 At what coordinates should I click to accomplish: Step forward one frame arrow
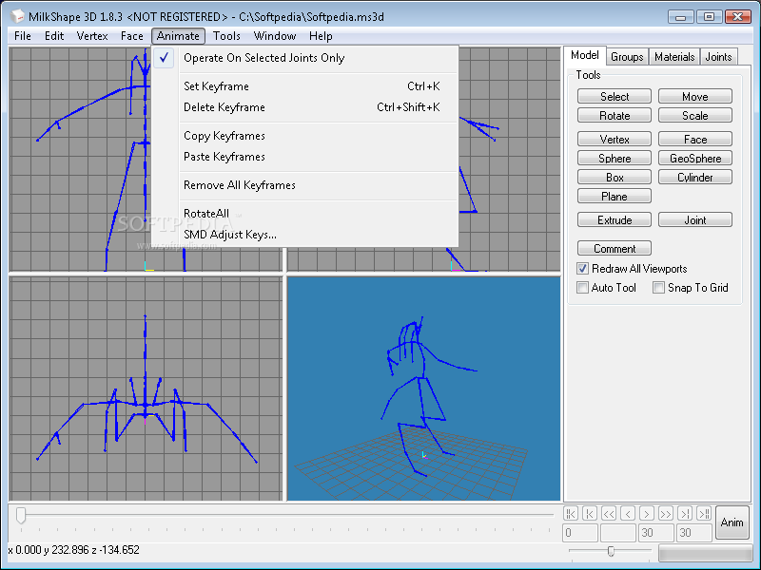tap(647, 513)
